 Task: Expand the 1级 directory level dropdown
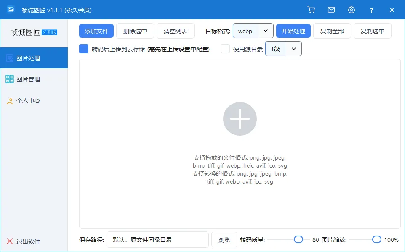(x=294, y=49)
